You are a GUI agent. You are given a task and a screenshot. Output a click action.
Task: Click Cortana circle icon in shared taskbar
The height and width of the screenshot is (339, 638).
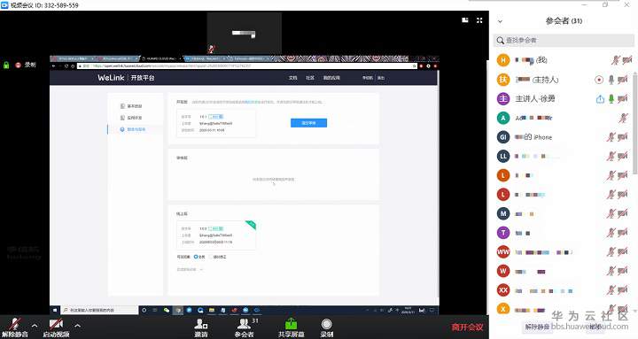point(144,310)
